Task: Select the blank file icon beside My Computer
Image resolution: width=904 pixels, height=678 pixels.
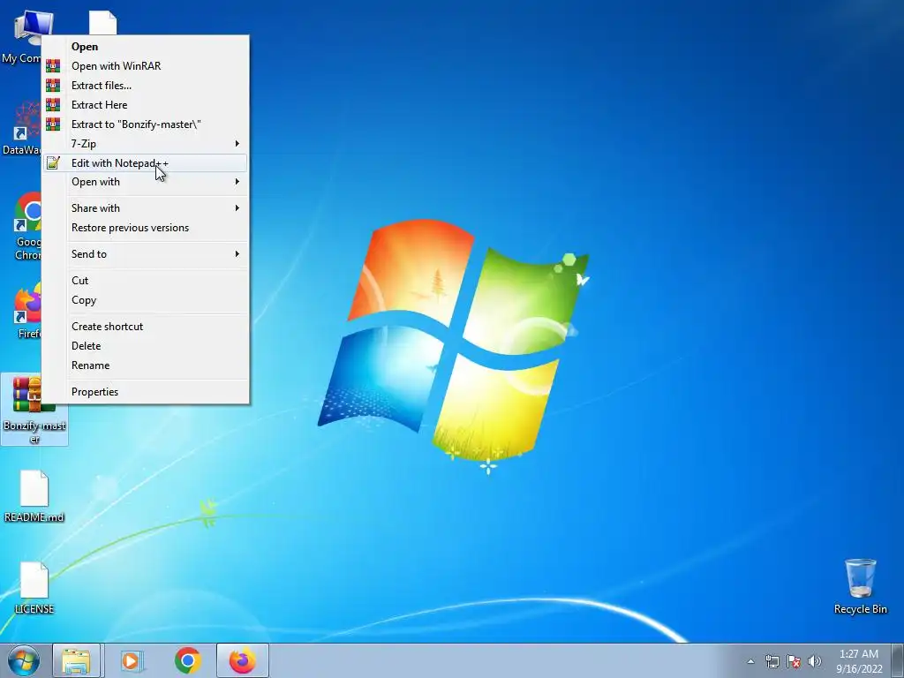Action: coord(103,23)
